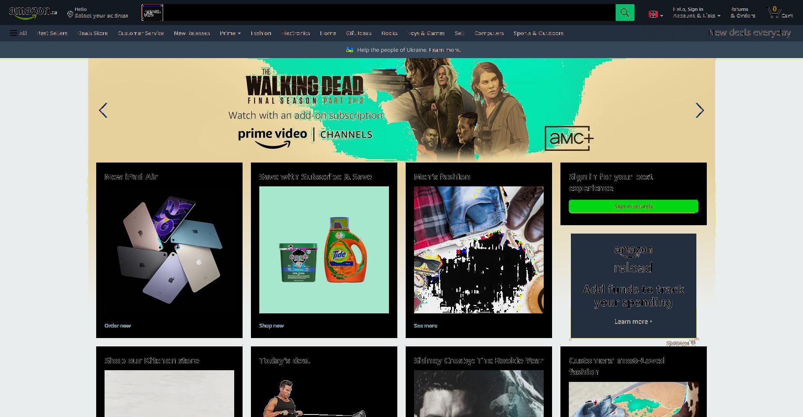Image resolution: width=803 pixels, height=417 pixels.
Task: Click the Amazon reload ad heading
Action: [x=633, y=295]
